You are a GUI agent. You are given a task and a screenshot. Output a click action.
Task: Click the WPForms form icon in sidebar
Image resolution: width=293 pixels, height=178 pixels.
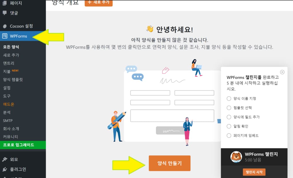pos(5,36)
